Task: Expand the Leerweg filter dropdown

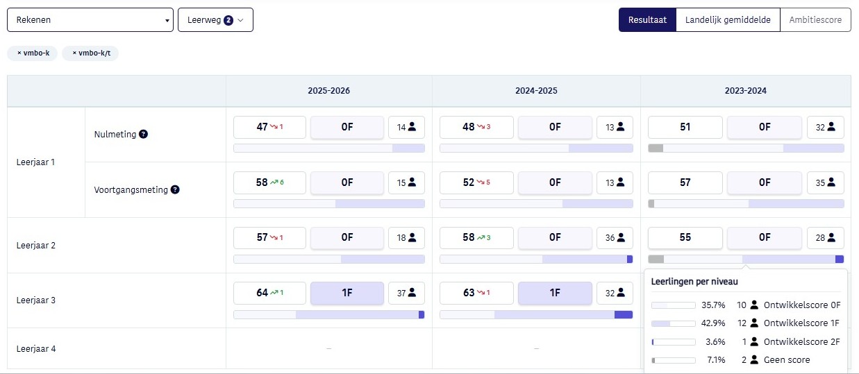Action: [x=215, y=20]
